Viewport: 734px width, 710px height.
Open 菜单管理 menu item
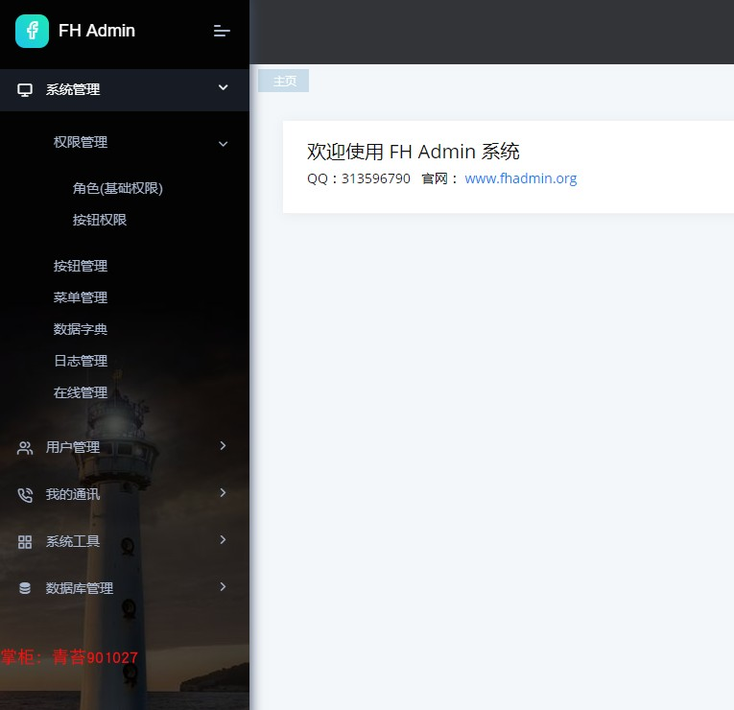81,297
